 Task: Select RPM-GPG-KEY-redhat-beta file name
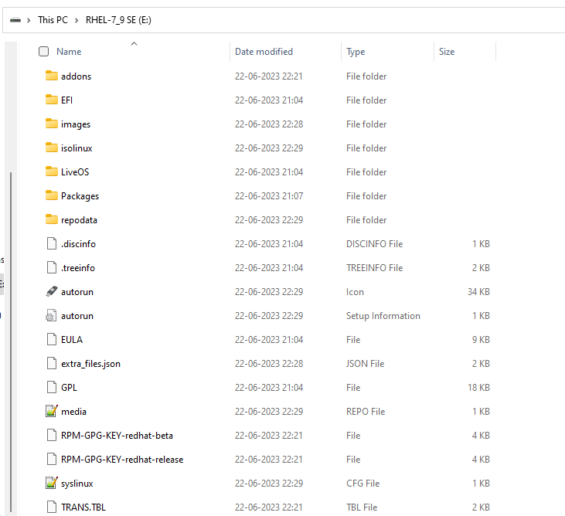pos(117,436)
